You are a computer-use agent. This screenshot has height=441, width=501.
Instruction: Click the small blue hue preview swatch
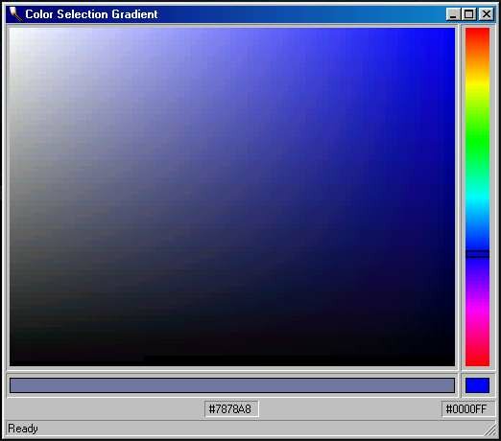click(477, 385)
